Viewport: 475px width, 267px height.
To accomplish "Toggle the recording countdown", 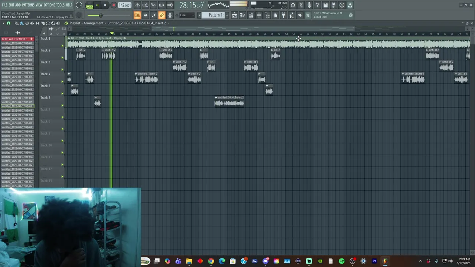I will [153, 5].
